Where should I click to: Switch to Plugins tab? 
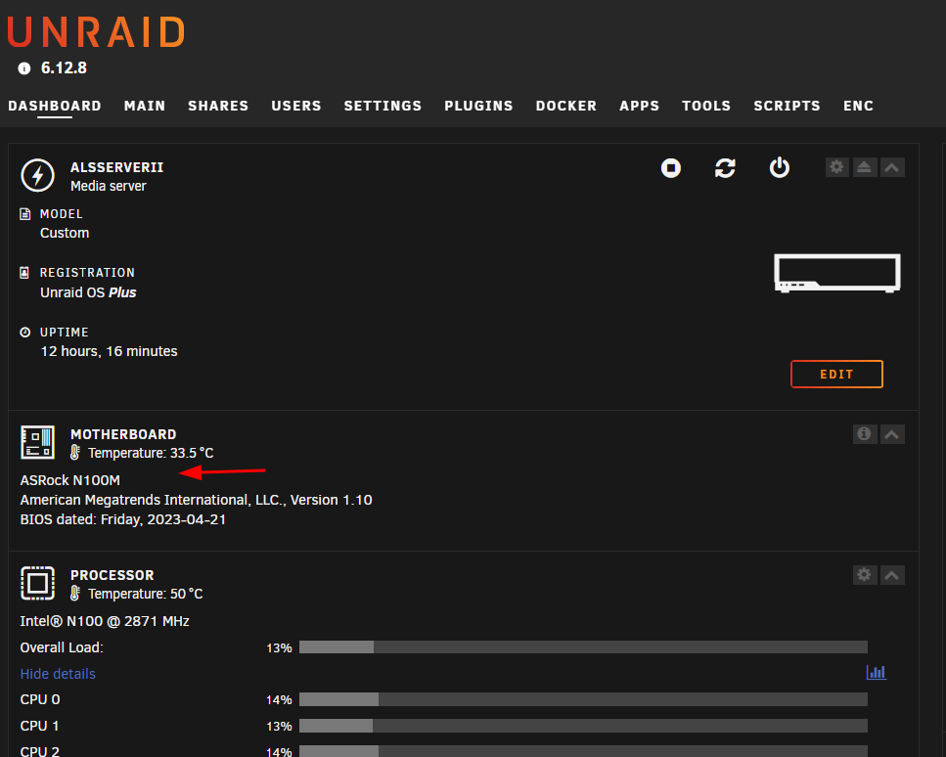[x=479, y=107]
